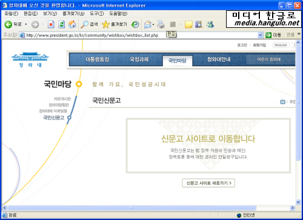Click the 로그인 login link
Image resolution: width=303 pixels, height=220 pixels.
pos(242,45)
